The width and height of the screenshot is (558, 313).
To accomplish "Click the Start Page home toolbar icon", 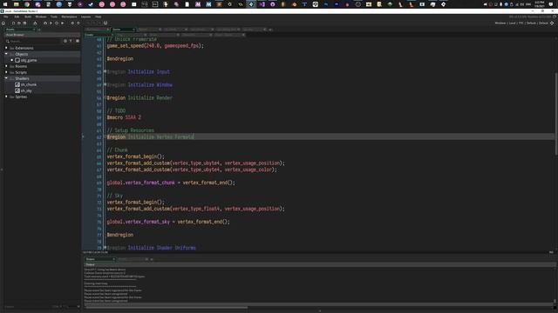I will click(x=3, y=23).
